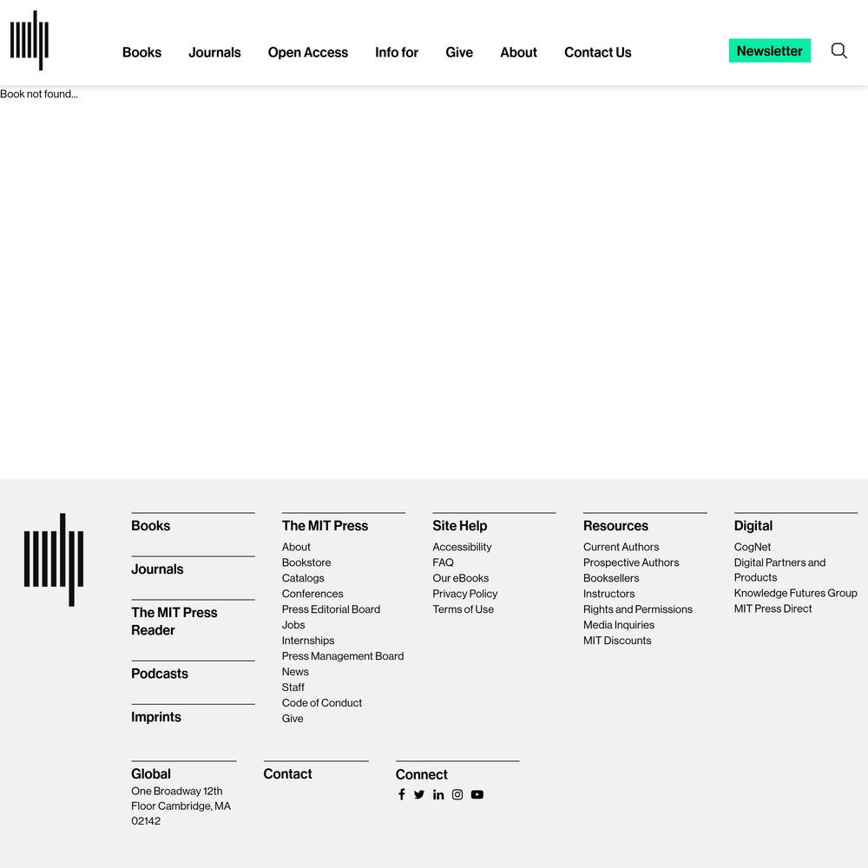Click the MIT Press logo in header
The height and width of the screenshot is (868, 868).
pos(30,41)
